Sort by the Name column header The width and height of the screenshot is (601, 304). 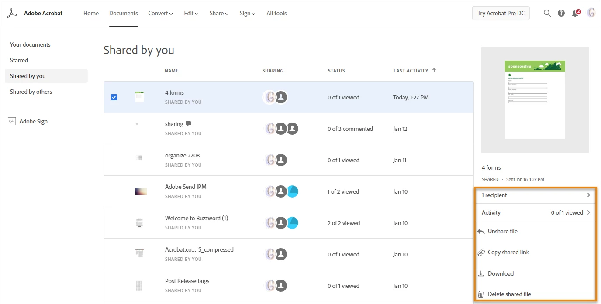click(172, 71)
